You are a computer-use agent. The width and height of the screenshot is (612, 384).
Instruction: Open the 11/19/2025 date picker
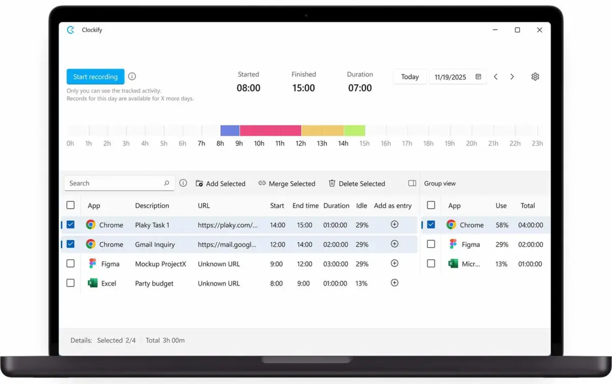click(457, 77)
